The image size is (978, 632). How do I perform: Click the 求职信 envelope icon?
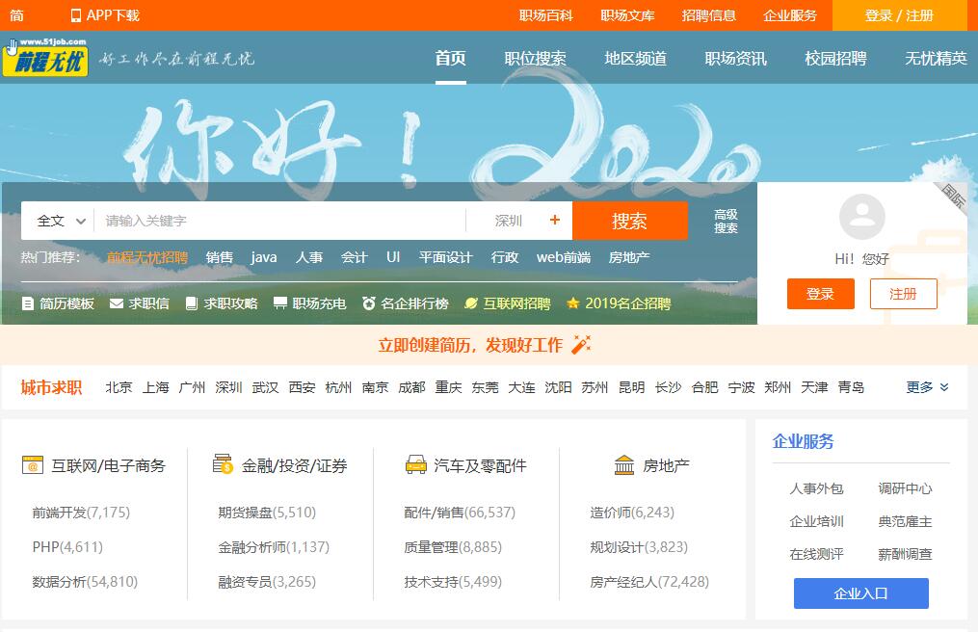coord(116,303)
